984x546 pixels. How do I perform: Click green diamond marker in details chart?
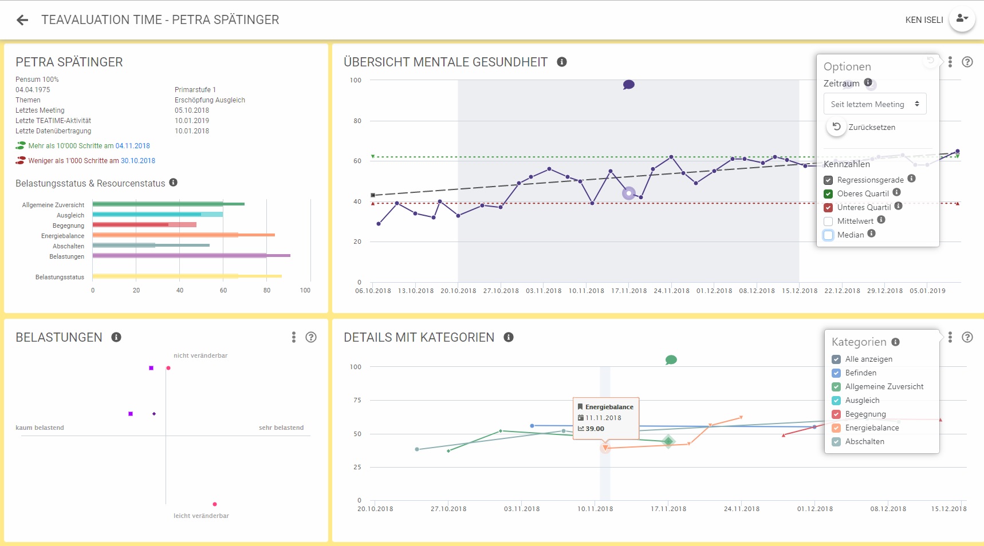668,441
